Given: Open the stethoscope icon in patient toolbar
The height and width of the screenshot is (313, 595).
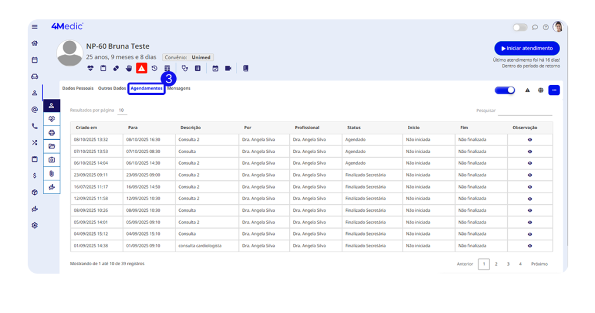Looking at the screenshot, I should 185,68.
